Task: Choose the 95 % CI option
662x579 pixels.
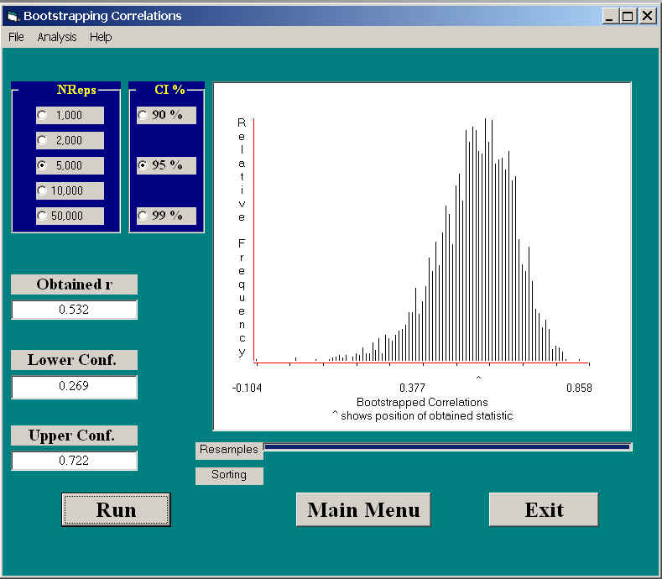Action: (x=143, y=166)
